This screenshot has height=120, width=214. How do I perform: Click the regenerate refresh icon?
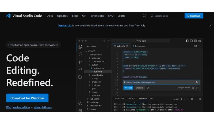tap(148, 88)
